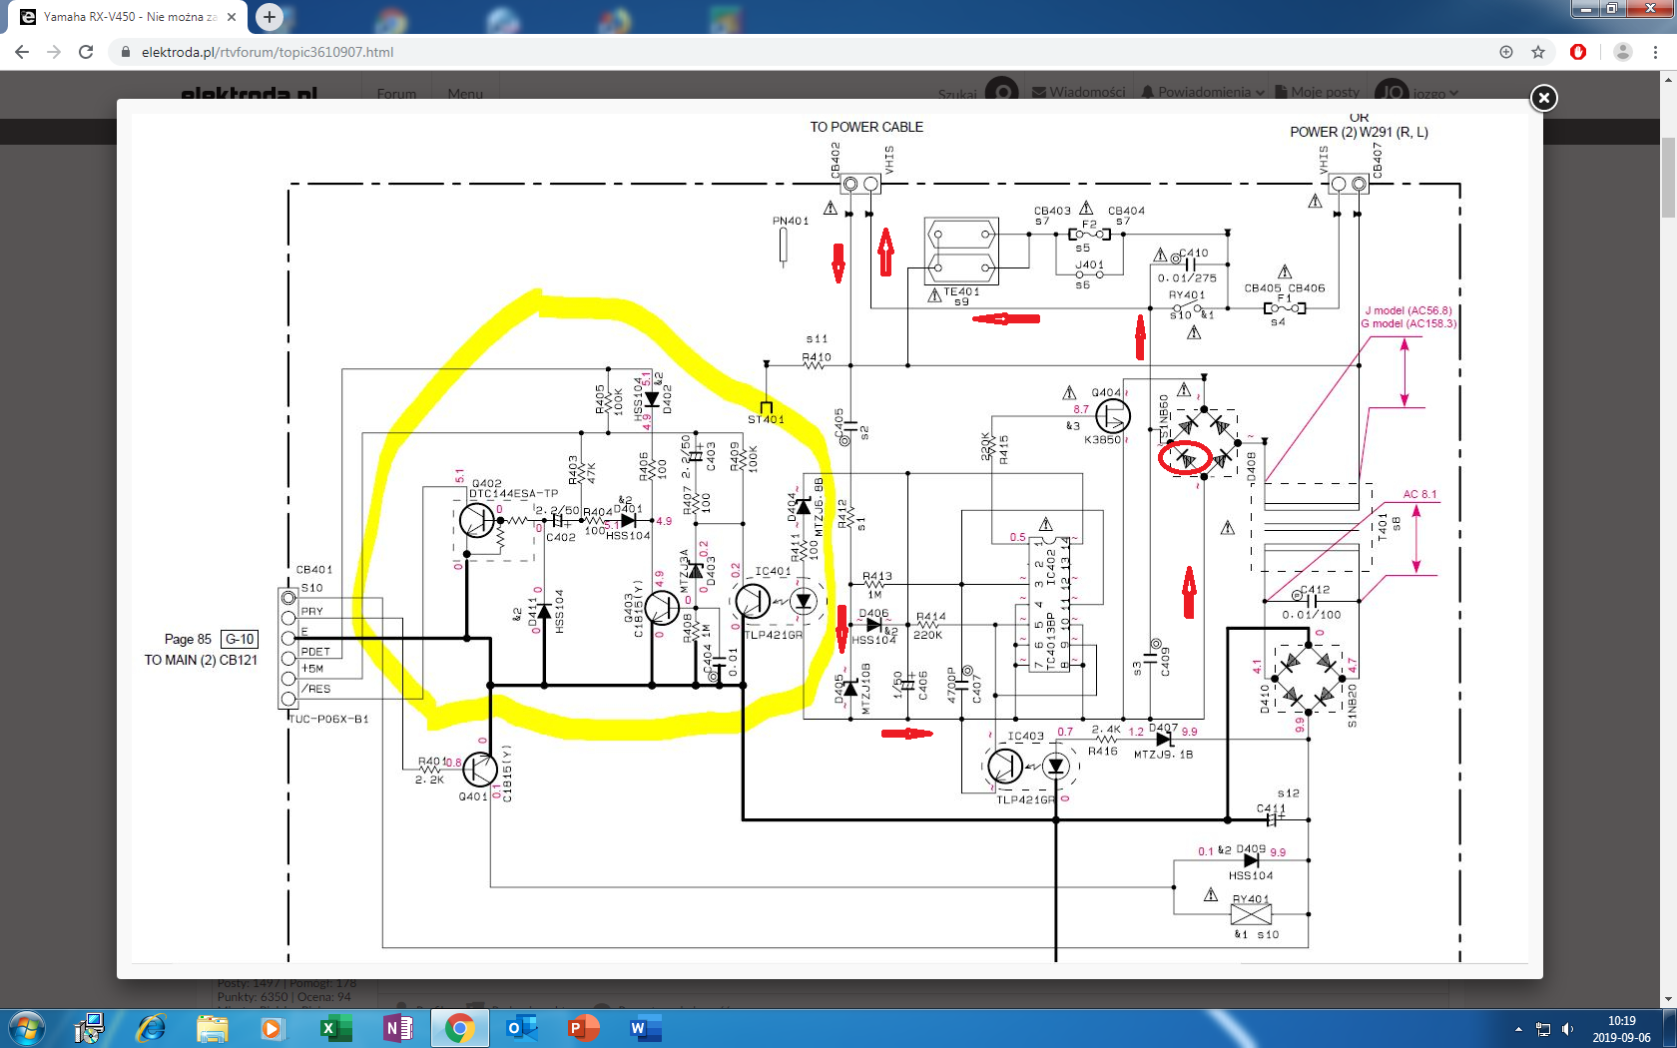Switch to Chrome in the taskbar
The height and width of the screenshot is (1048, 1677).
[x=459, y=1028]
